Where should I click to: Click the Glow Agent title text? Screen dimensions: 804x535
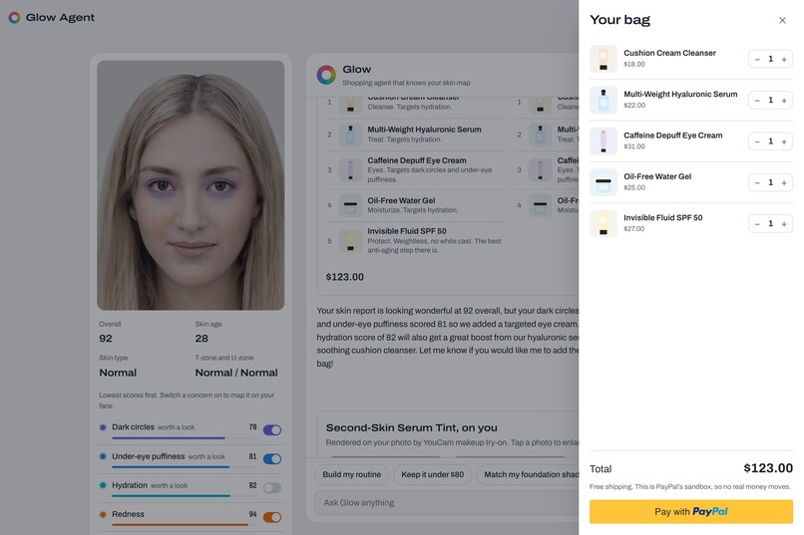[60, 17]
